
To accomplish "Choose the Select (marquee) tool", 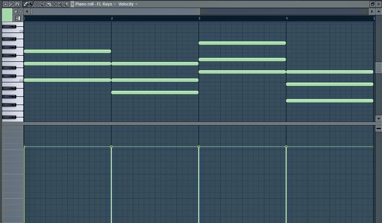I will pos(54,4).
